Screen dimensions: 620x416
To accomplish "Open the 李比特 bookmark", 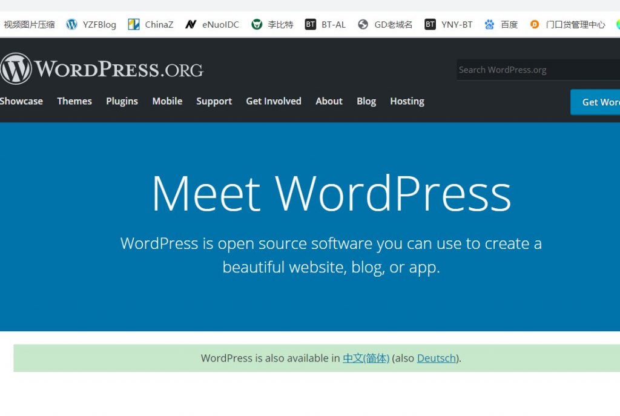I will pos(272,25).
